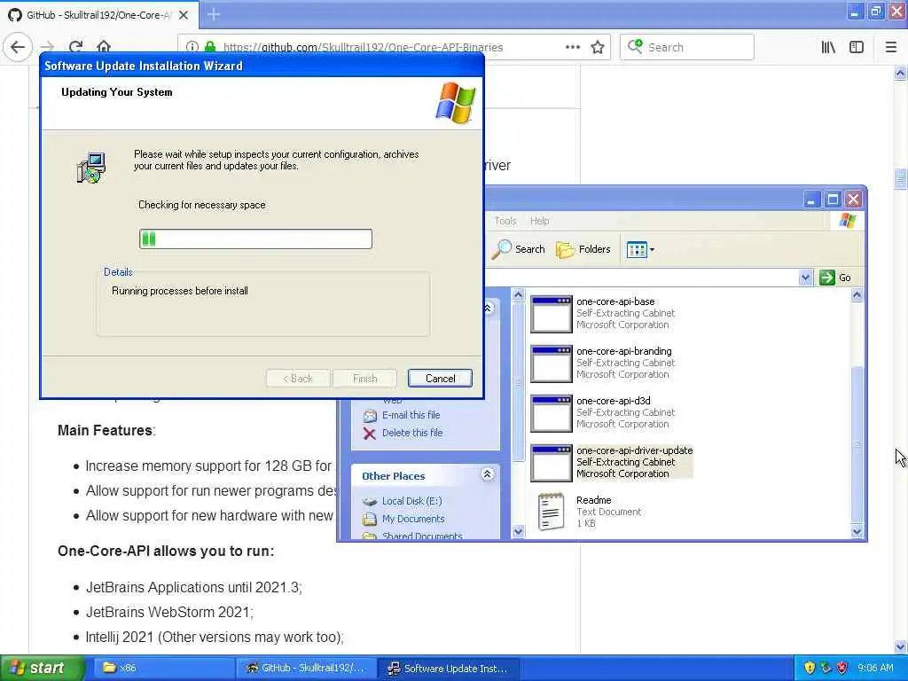The width and height of the screenshot is (908, 681).
Task: Select the one-core-api-base file icon
Action: 552,314
